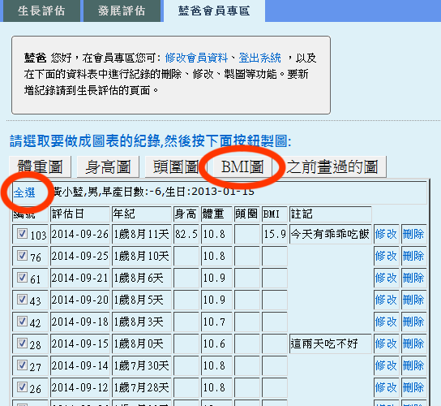Screen dimensions: 441x406
Task: Click the 全選 link
Action: (24, 193)
